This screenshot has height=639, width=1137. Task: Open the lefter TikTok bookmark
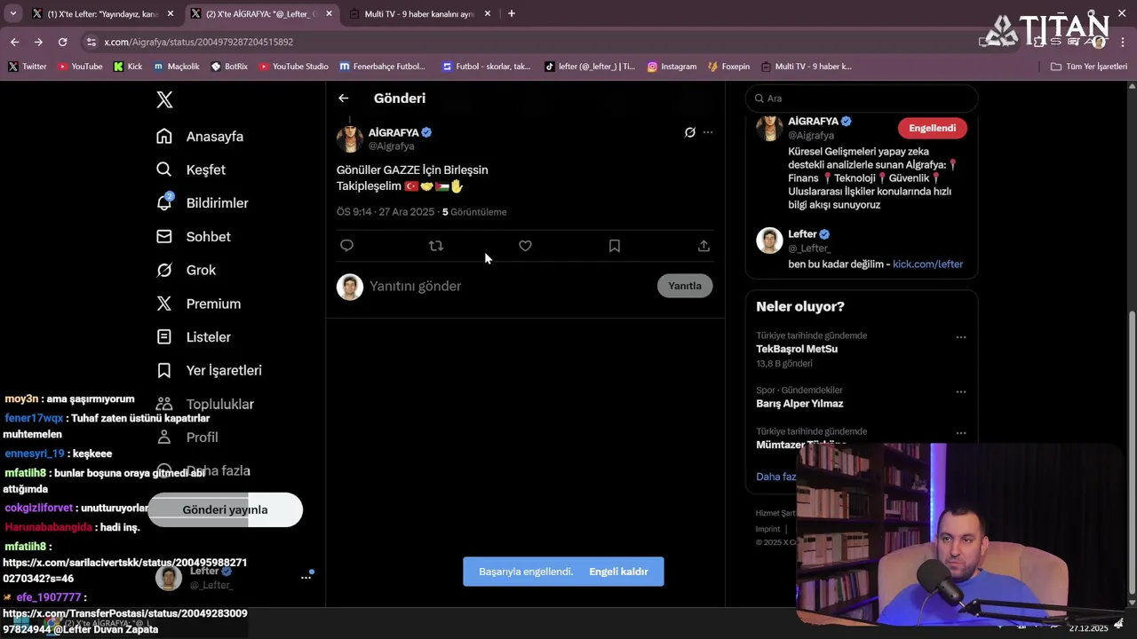(590, 67)
